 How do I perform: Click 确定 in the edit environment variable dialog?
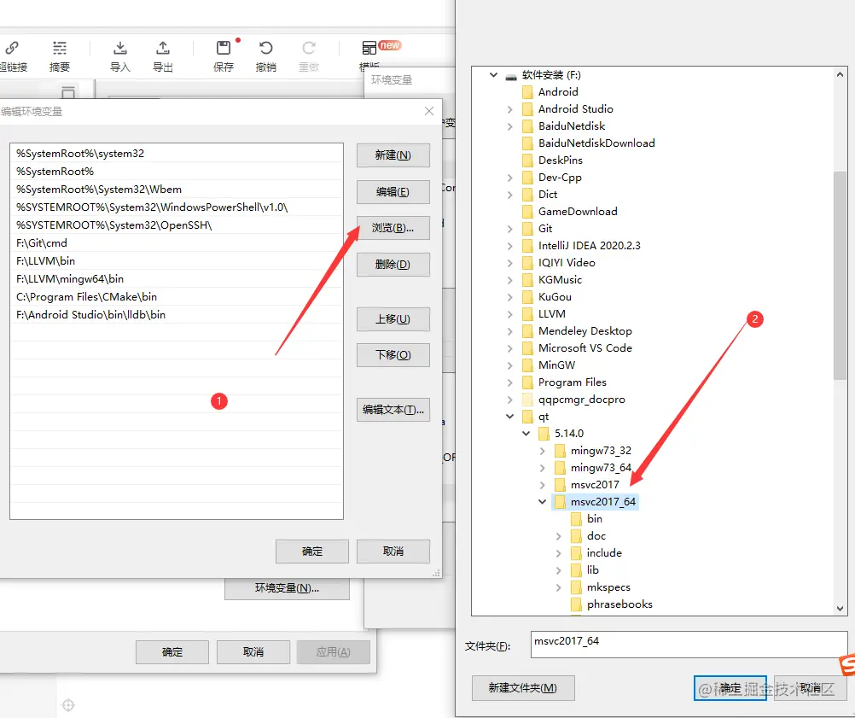point(312,552)
